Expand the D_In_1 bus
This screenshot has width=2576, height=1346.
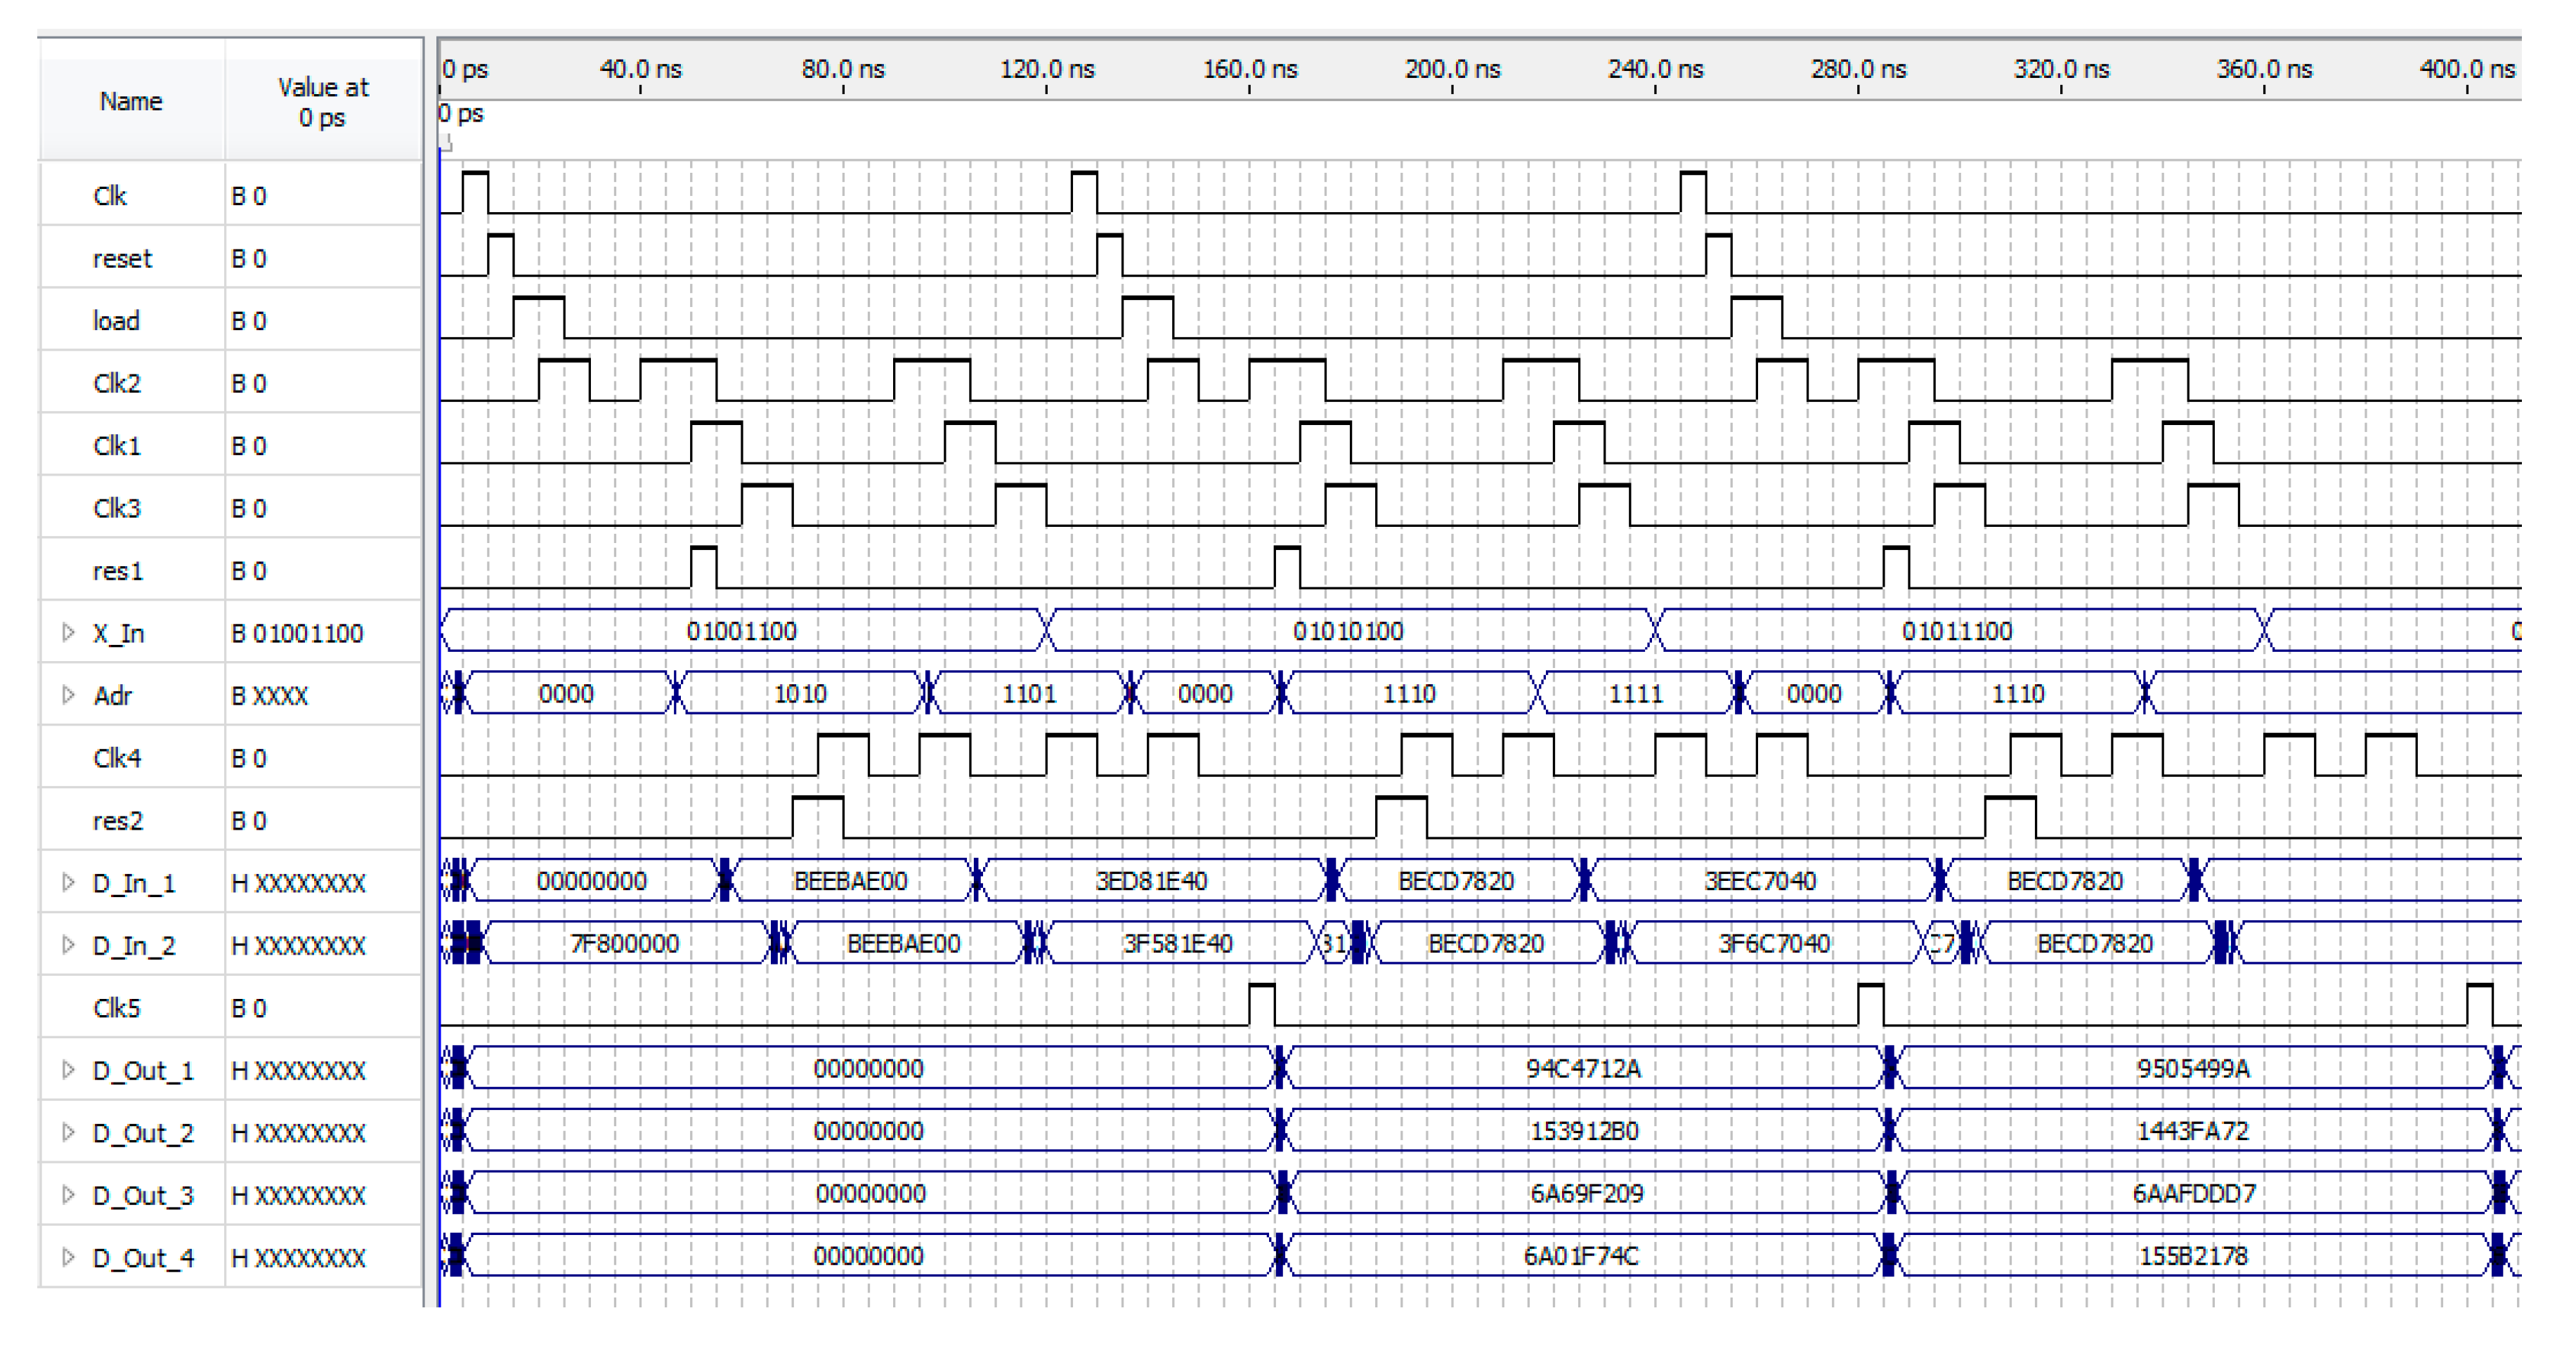(68, 883)
